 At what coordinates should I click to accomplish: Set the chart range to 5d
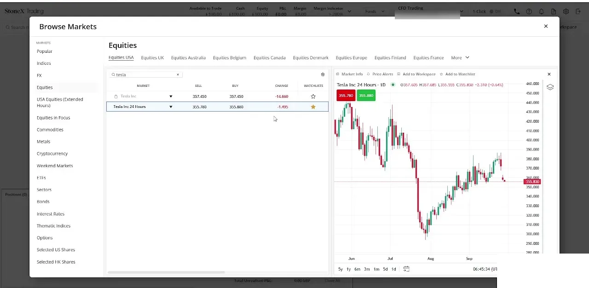coord(385,269)
